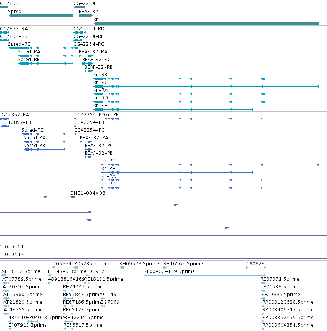The width and height of the screenshot is (327, 331).
Task: Select the kn-PE protein label
Action: (108, 169)
